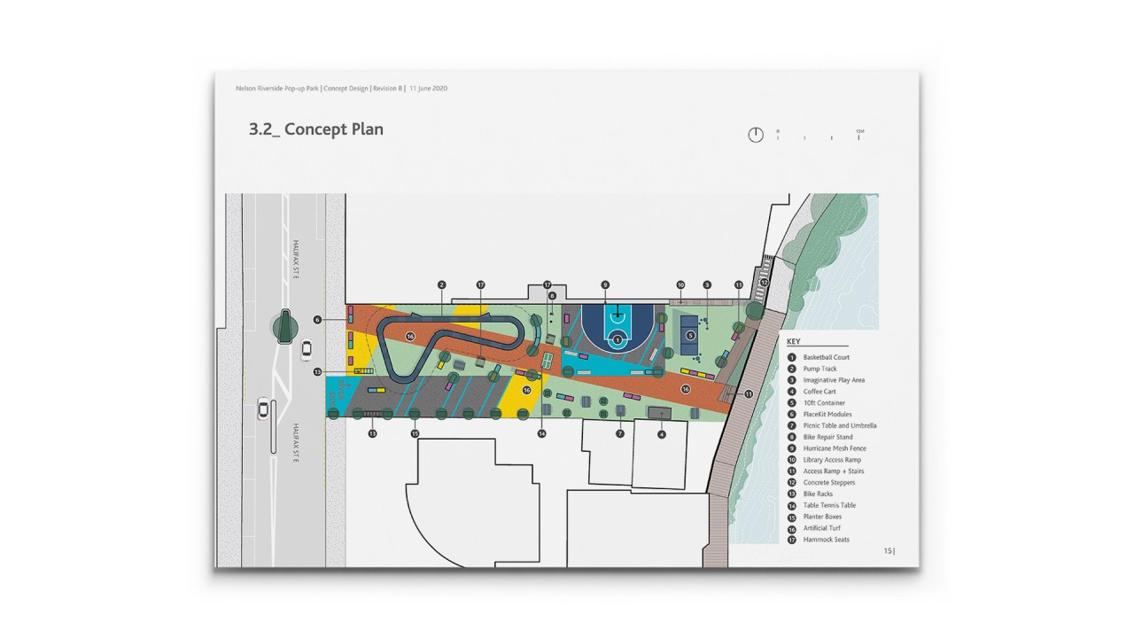1134x638 pixels.
Task: Click marker 15 for the planter boxes
Action: 415,433
